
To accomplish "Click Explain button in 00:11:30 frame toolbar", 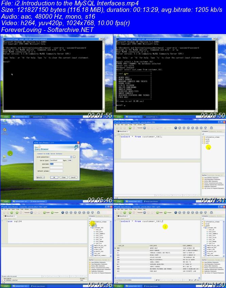I will click(x=159, y=213).
